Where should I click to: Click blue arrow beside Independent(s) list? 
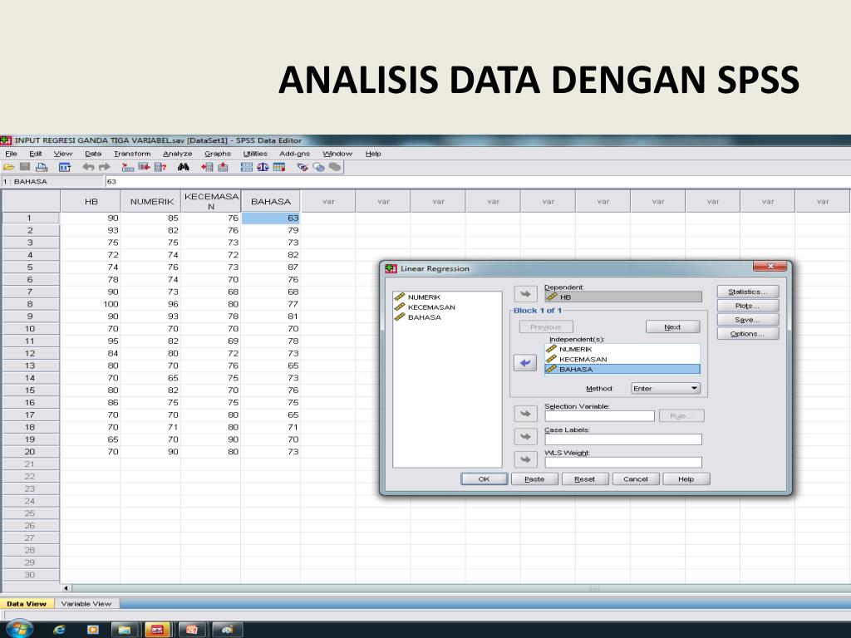(x=525, y=363)
